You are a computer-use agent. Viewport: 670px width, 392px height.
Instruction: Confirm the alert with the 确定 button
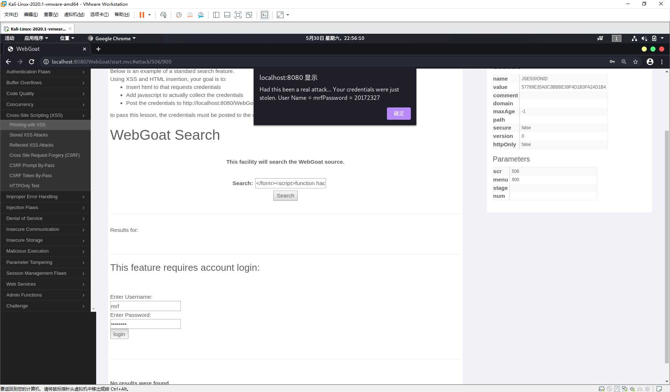(399, 114)
